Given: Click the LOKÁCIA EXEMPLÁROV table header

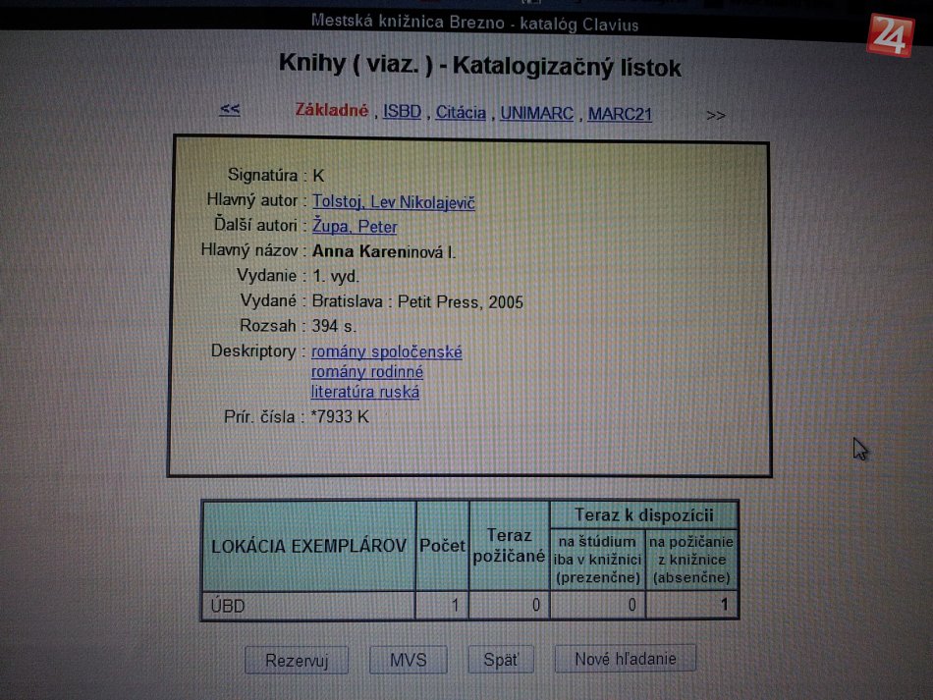Looking at the screenshot, I should pyautogui.click(x=308, y=546).
